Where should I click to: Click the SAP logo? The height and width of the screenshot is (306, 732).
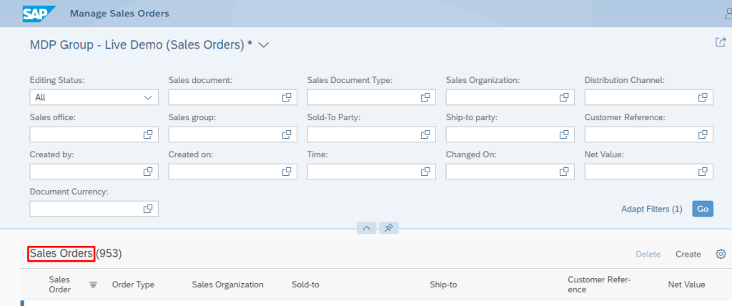pyautogui.click(x=40, y=13)
